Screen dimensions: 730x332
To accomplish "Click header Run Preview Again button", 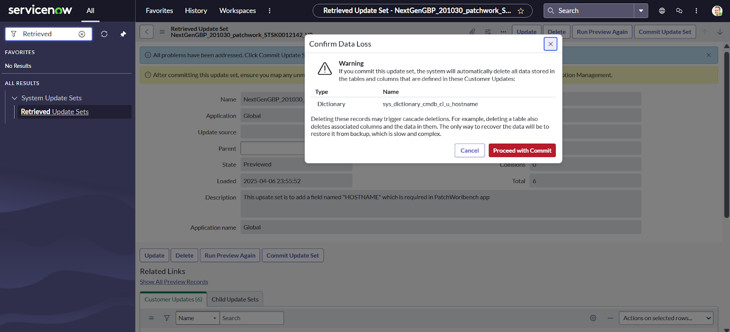I will point(602,32).
